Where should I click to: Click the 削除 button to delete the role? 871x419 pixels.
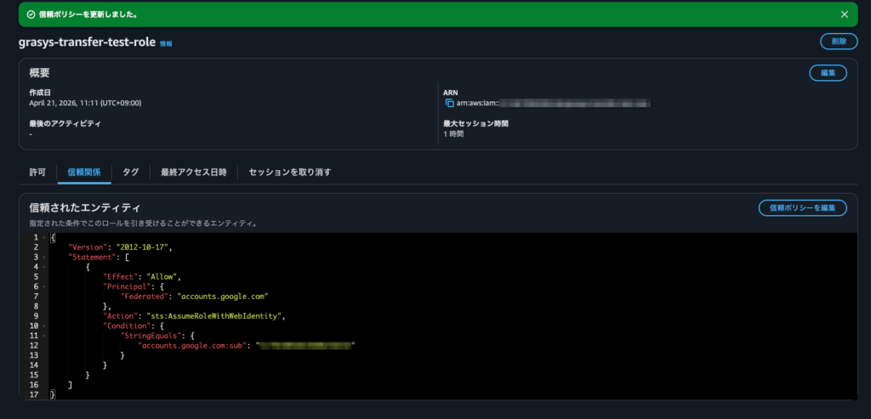click(x=838, y=42)
